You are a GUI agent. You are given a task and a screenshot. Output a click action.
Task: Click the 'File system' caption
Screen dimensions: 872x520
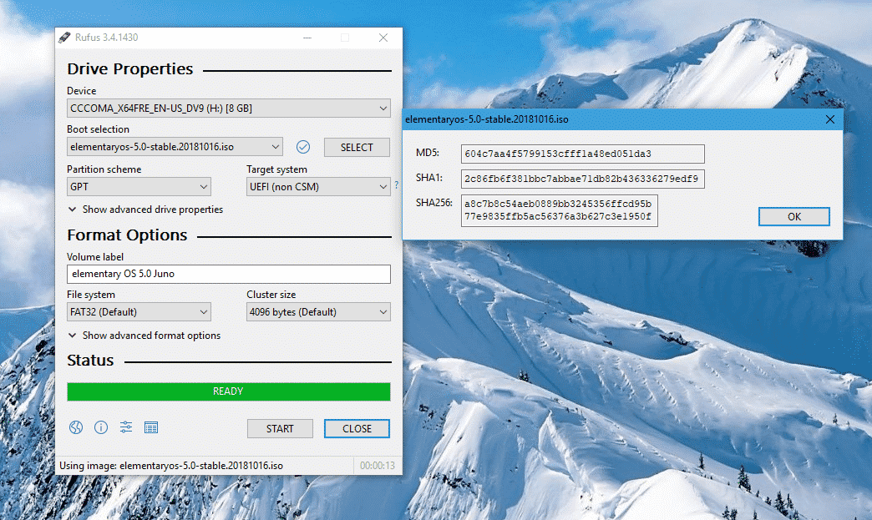click(x=91, y=295)
